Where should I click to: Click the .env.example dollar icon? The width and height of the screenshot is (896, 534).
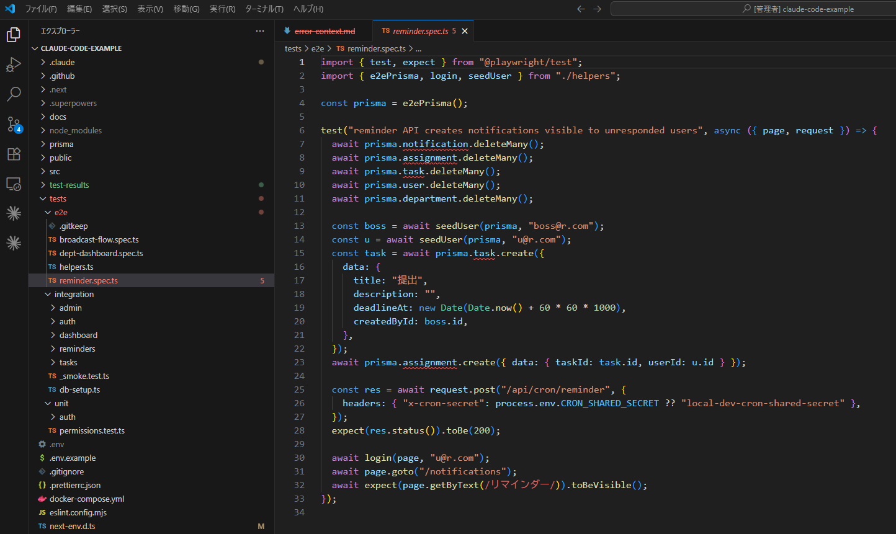click(42, 458)
